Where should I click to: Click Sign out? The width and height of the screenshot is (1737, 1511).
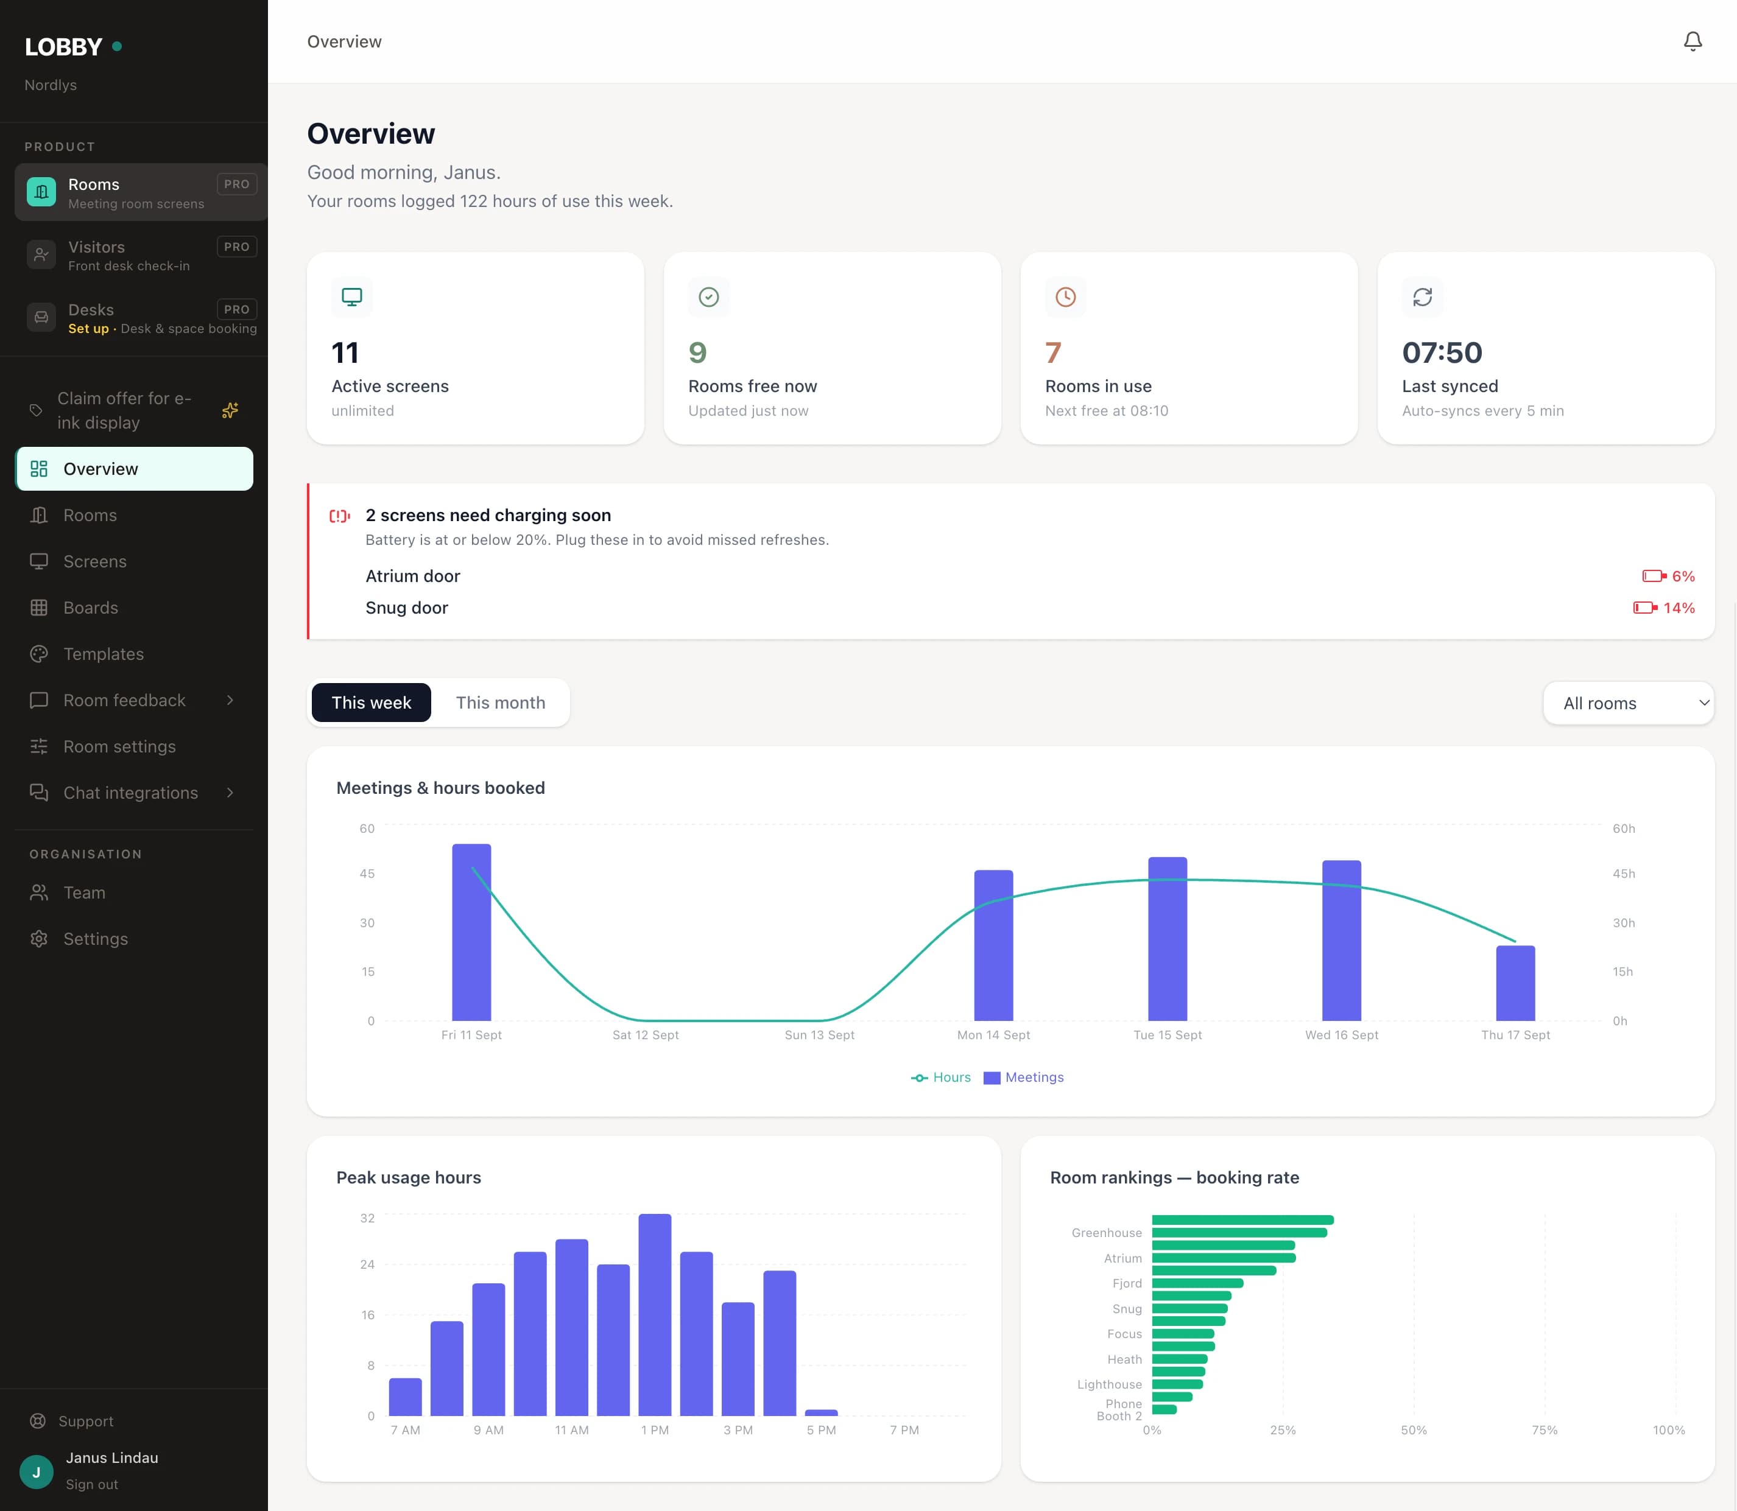tap(92, 1484)
